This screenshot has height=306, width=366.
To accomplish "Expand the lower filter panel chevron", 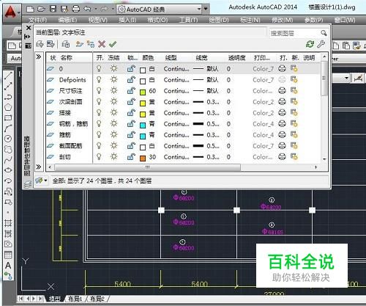I will coord(39,167).
